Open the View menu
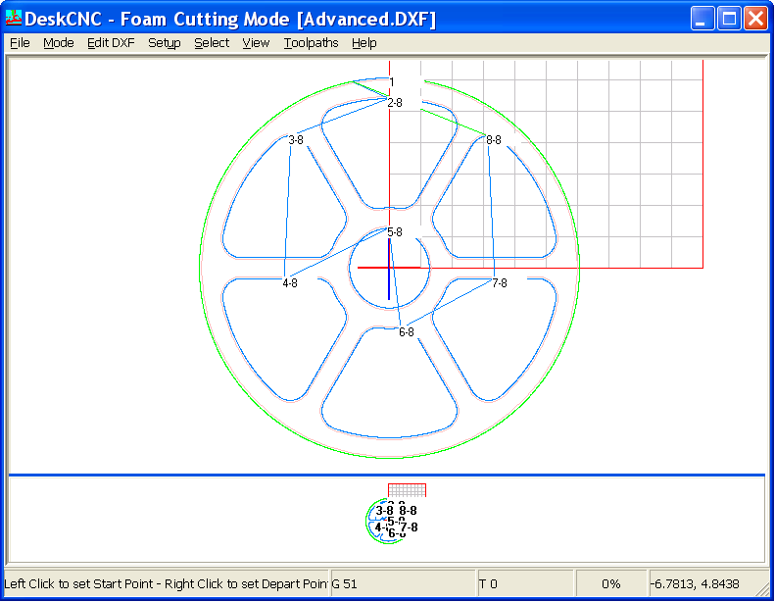The image size is (775, 602). [256, 43]
